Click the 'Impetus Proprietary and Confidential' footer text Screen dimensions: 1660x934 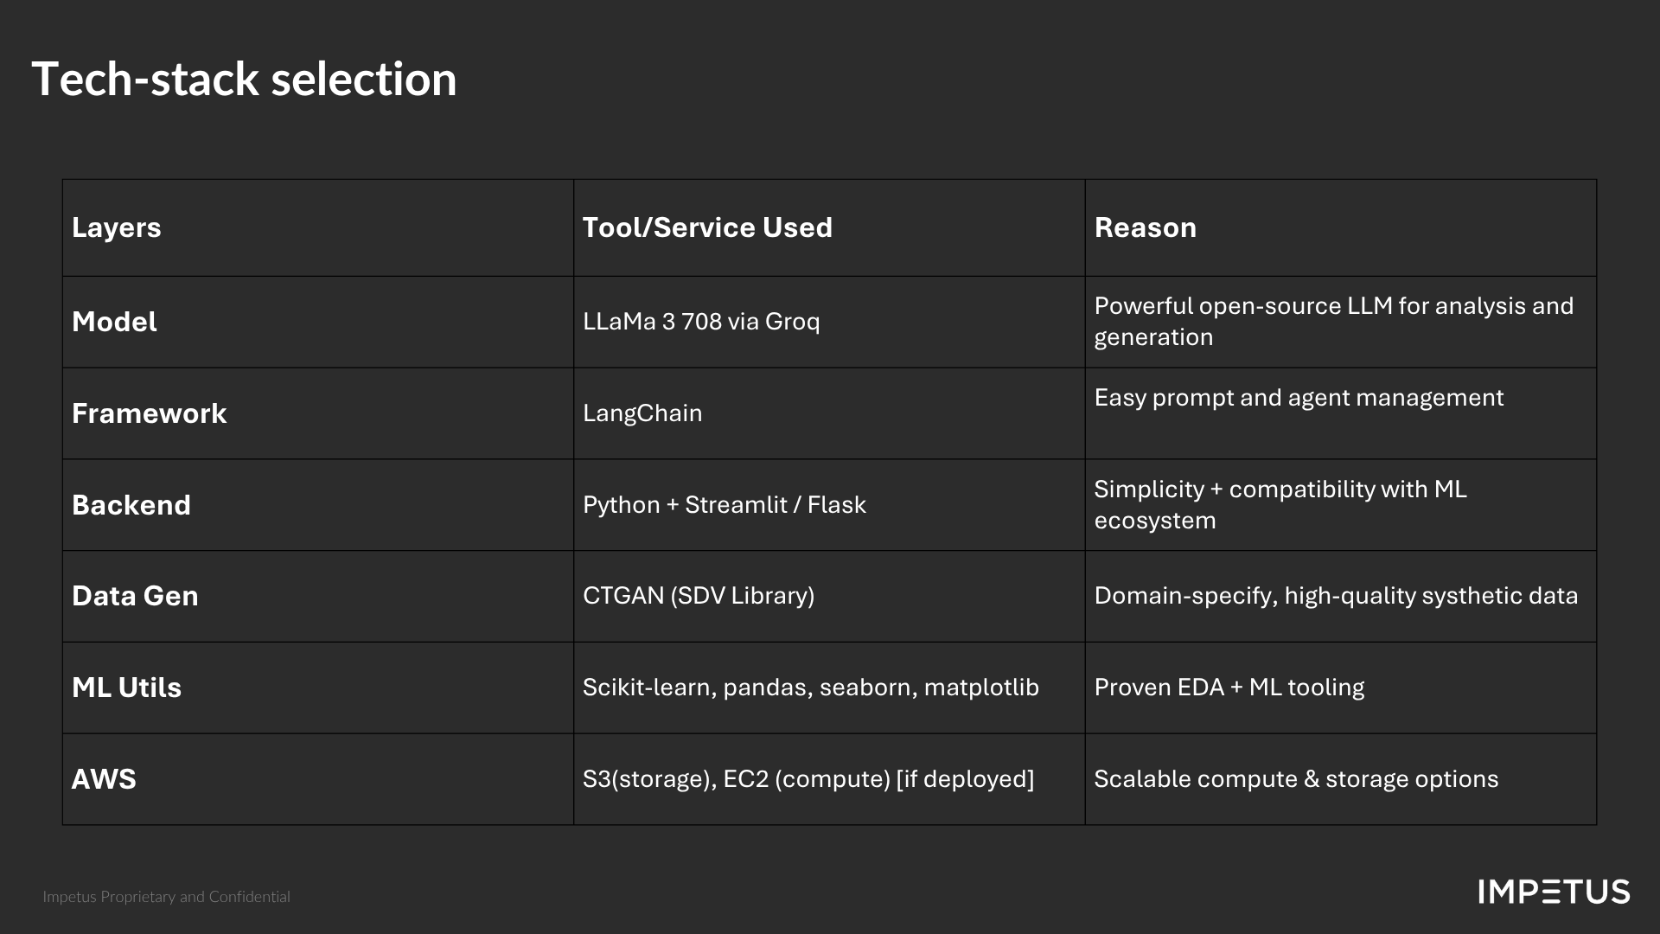(x=167, y=897)
